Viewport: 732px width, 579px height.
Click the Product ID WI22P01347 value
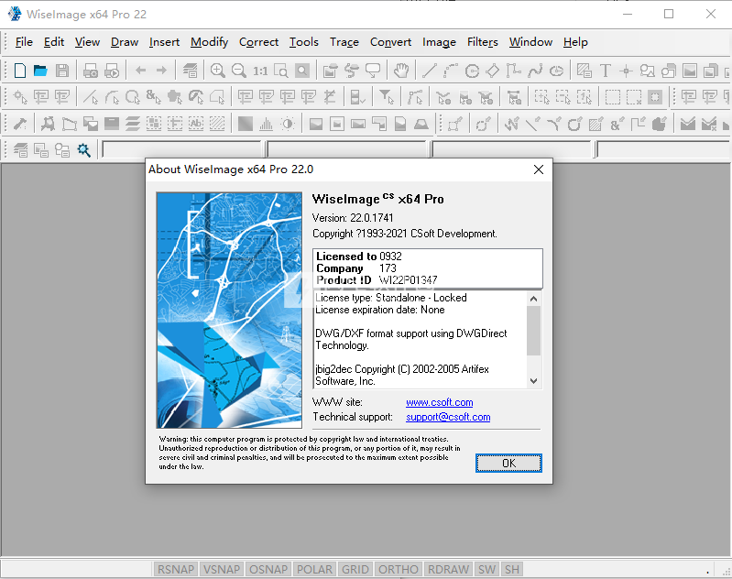tap(408, 280)
